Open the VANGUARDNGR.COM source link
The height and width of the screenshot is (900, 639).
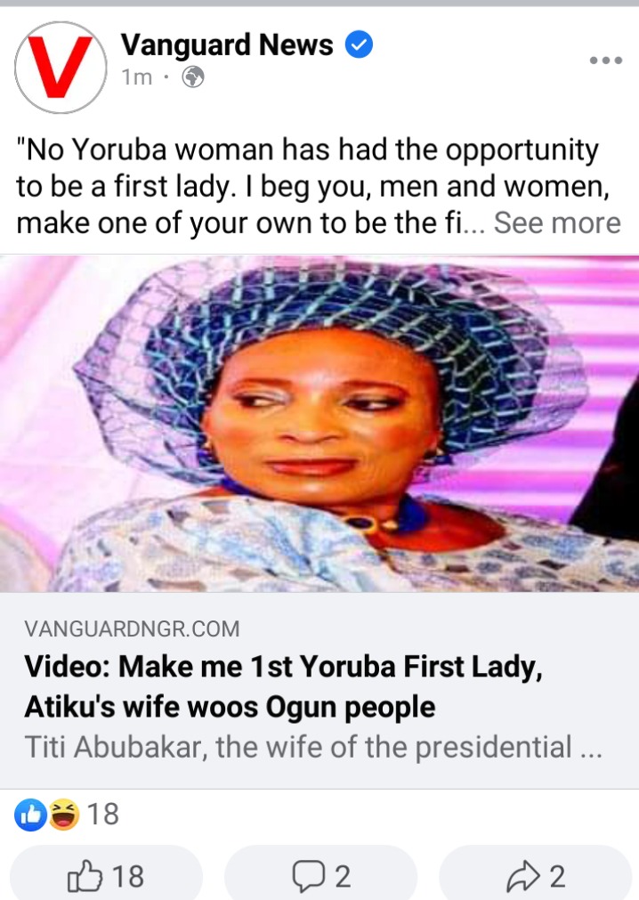coord(132,629)
